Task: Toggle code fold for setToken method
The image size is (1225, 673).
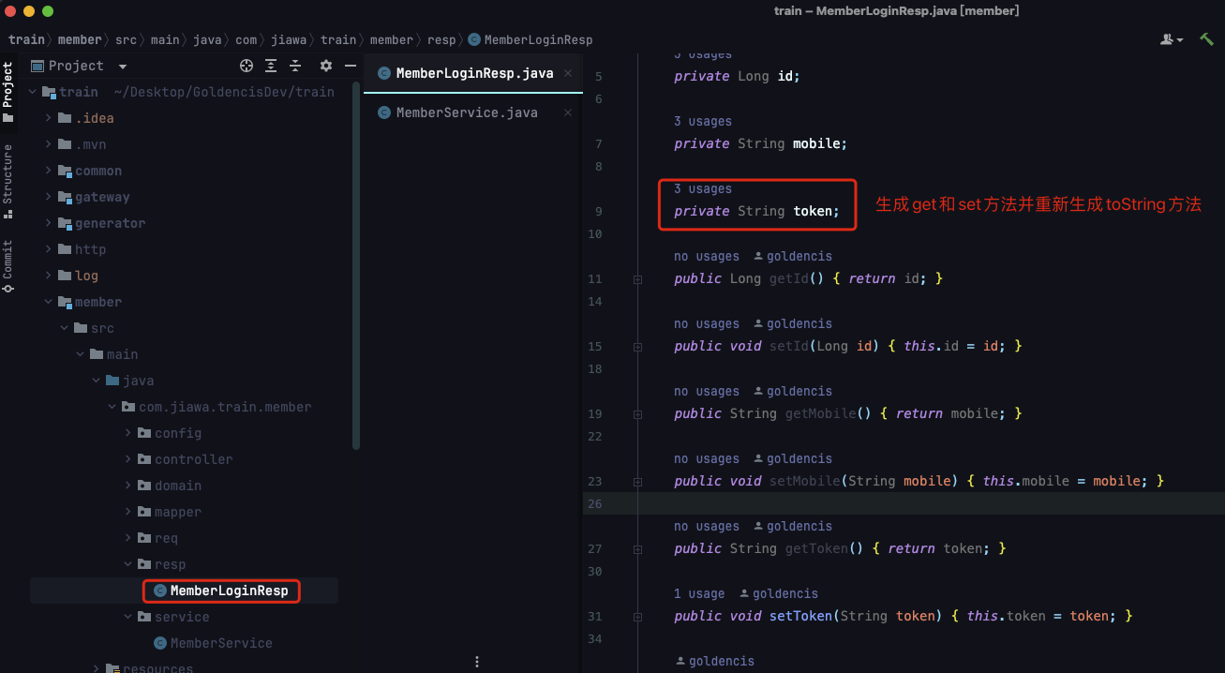Action: tap(637, 617)
